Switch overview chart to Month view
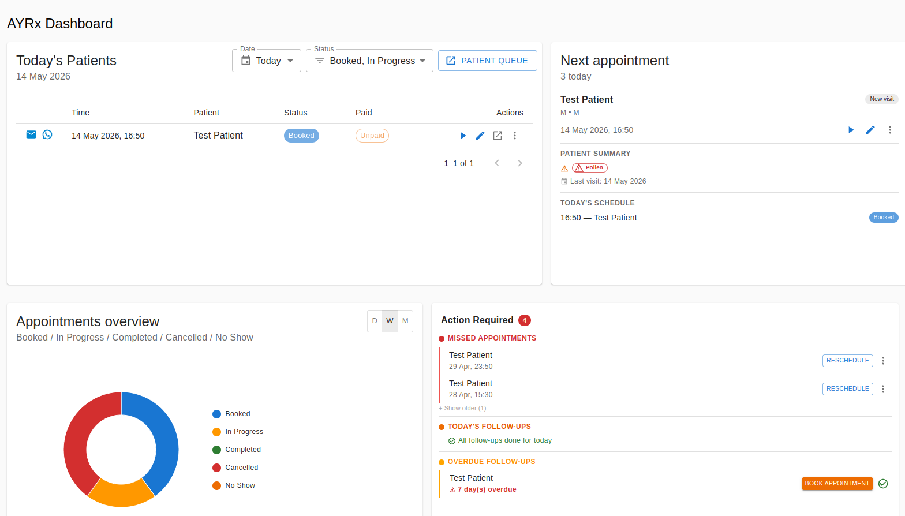The height and width of the screenshot is (516, 905). point(405,321)
